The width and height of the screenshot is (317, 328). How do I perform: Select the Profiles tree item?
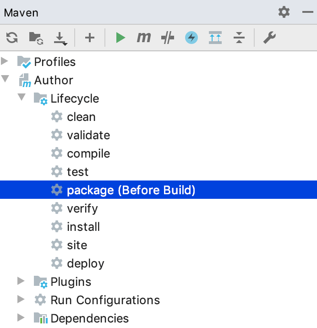[x=55, y=62]
